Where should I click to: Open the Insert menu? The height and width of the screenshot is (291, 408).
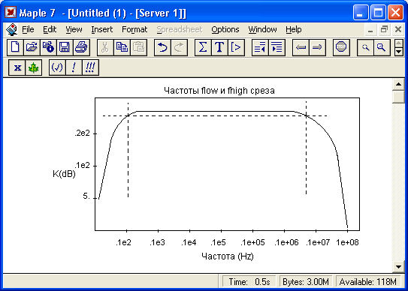102,29
